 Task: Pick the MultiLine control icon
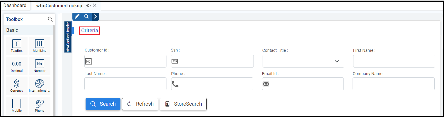tap(40, 46)
